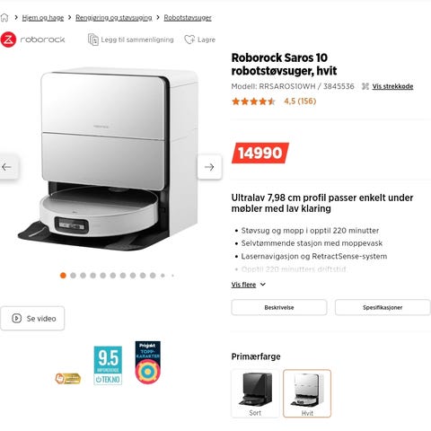Click the home icon in breadcrumb
The image size is (431, 431).
click(4, 18)
